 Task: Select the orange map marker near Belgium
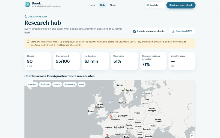[111, 116]
